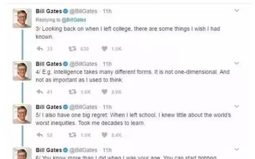Click Bill Gates avatar beside the 3/ tweet
The width and height of the screenshot is (255, 159).
tap(22, 19)
